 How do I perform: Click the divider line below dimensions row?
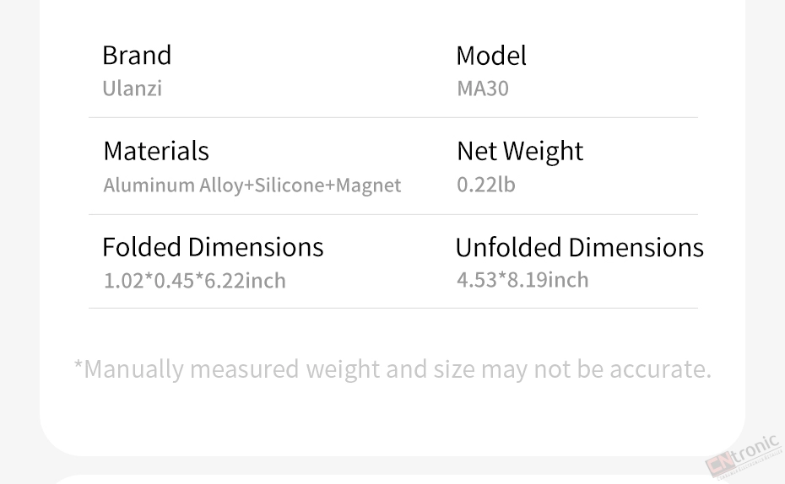[393, 308]
